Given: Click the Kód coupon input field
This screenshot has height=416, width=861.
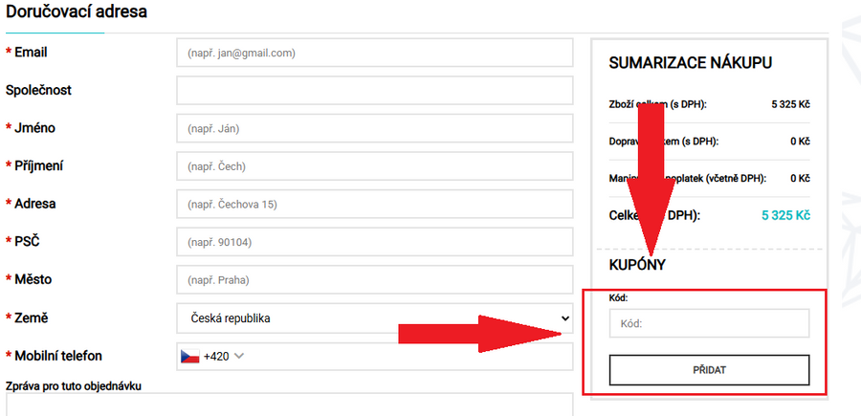Looking at the screenshot, I should (x=709, y=323).
